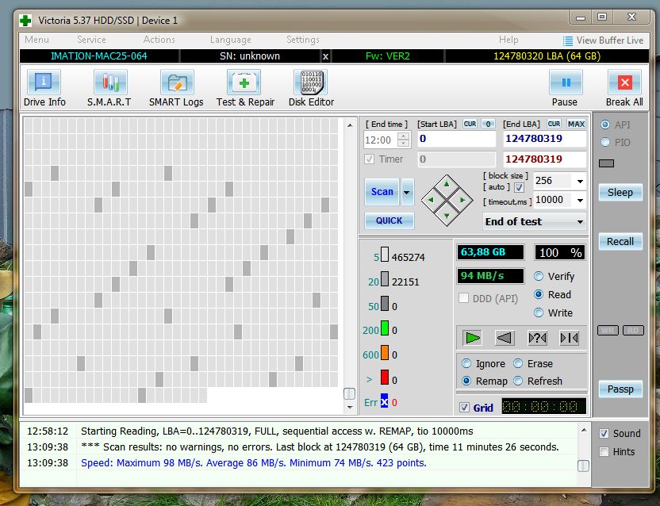Image resolution: width=660 pixels, height=506 pixels.
Task: Toggle the block size auto checkbox
Action: pos(519,187)
